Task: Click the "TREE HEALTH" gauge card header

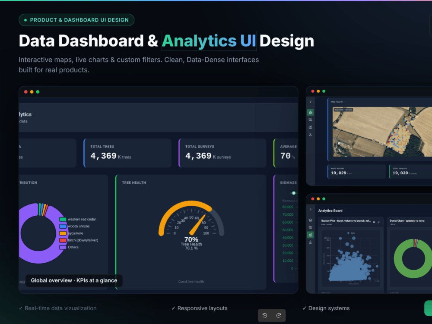Action: pos(134,182)
